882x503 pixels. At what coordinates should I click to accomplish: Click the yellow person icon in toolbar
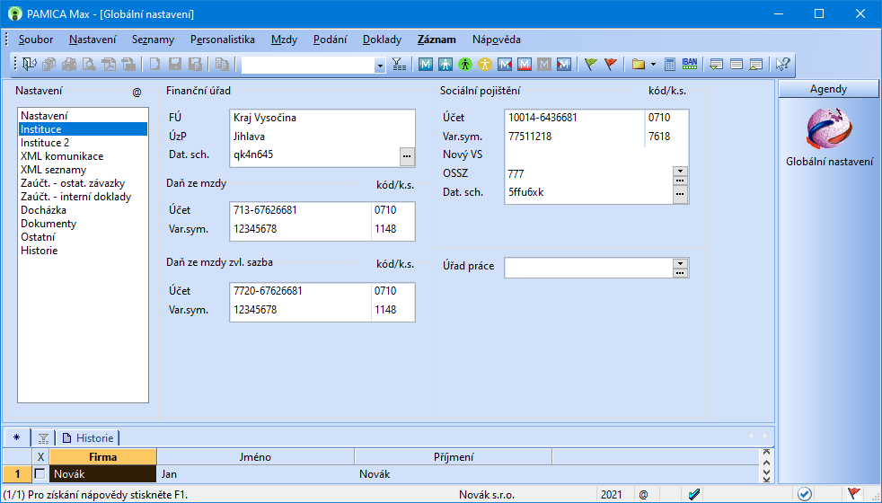[485, 64]
